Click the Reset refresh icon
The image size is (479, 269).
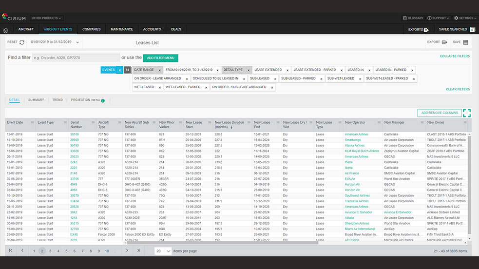(22, 42)
